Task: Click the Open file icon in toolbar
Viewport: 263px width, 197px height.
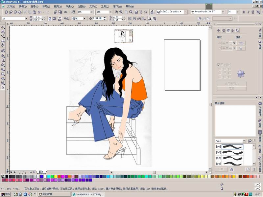Action: 11,12
